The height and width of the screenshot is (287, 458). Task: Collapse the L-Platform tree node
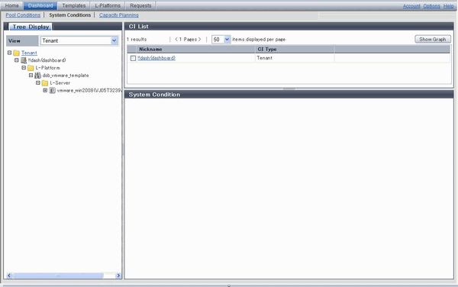pos(24,68)
